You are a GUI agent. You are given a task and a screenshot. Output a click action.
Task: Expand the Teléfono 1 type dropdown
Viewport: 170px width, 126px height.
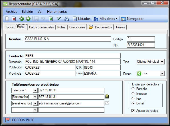point(35,91)
